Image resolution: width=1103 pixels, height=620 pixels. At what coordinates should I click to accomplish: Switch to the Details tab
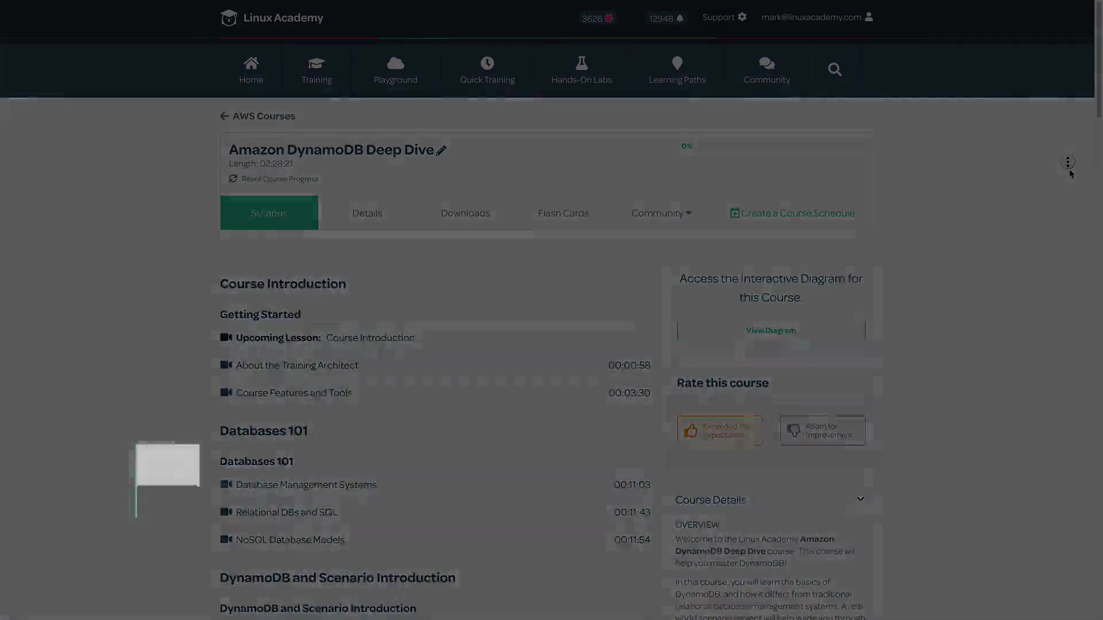tap(367, 213)
